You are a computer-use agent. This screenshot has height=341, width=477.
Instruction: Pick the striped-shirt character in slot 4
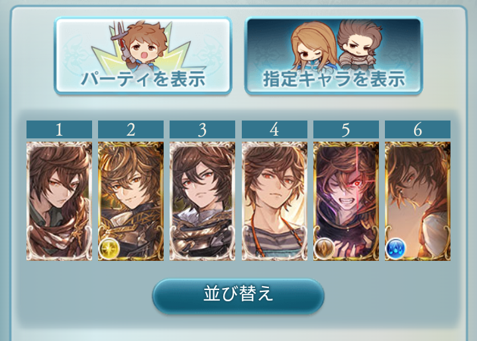[274, 201]
